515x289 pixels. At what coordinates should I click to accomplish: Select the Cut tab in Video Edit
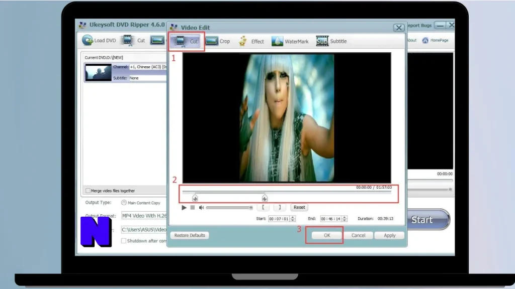[186, 41]
